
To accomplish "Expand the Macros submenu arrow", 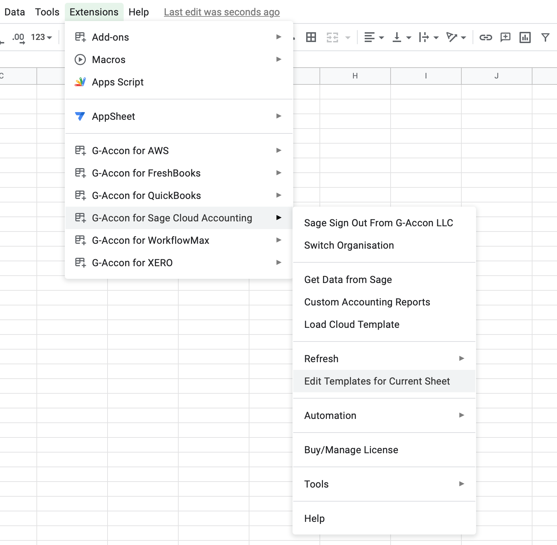I will tap(279, 59).
